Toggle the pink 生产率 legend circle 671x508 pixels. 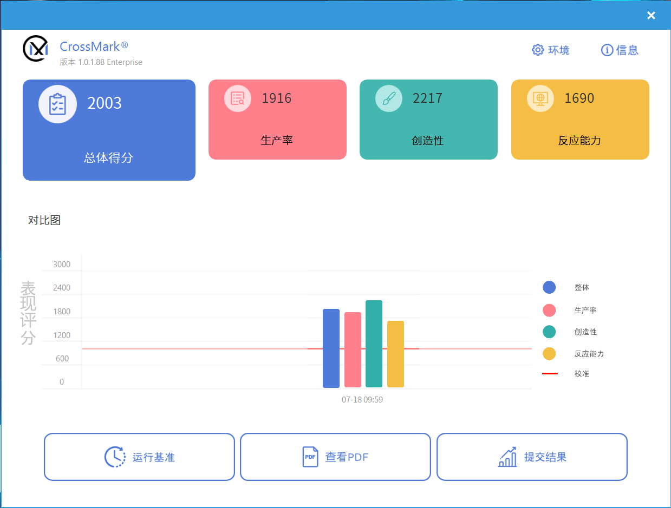tap(549, 311)
